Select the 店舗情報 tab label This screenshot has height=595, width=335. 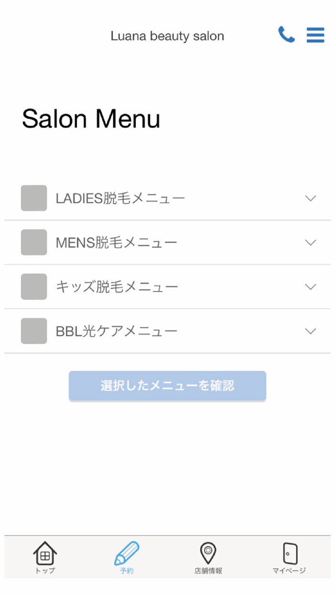point(208,571)
